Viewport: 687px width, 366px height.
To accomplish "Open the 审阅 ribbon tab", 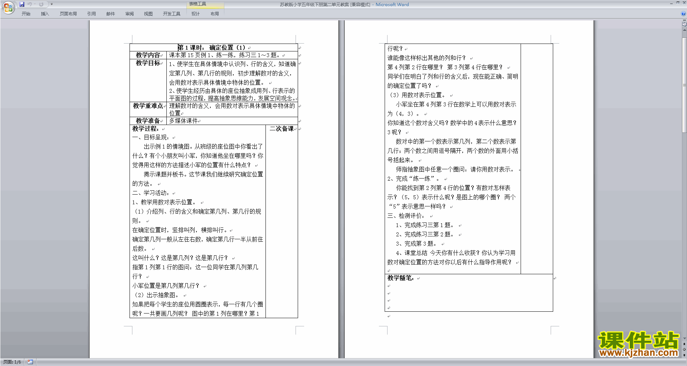I will point(130,14).
